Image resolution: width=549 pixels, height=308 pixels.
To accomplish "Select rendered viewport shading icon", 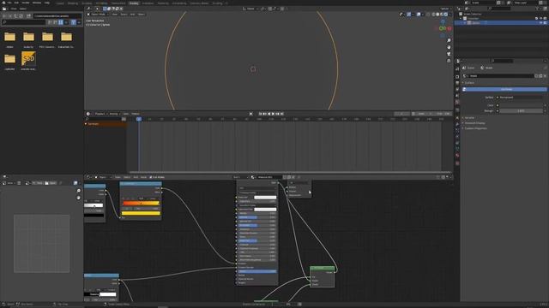I will tap(446, 15).
